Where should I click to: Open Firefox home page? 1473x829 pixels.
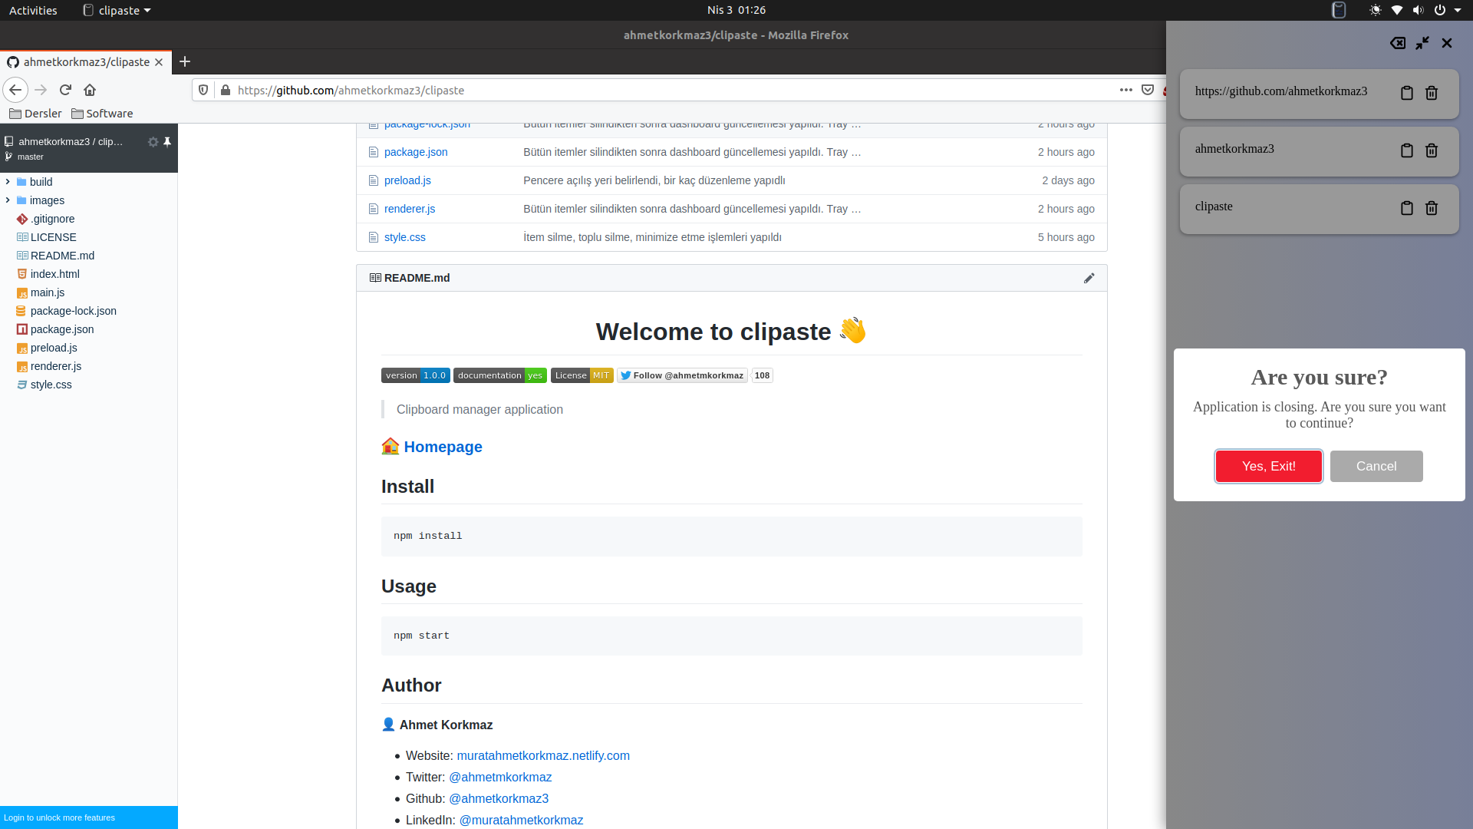[x=90, y=90]
